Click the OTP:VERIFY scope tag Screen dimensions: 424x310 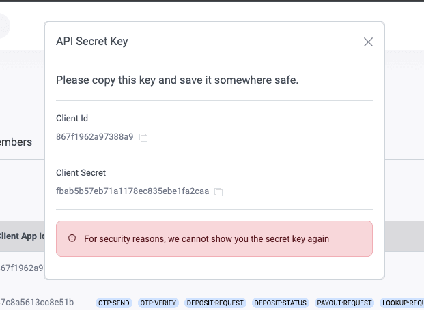coord(158,303)
